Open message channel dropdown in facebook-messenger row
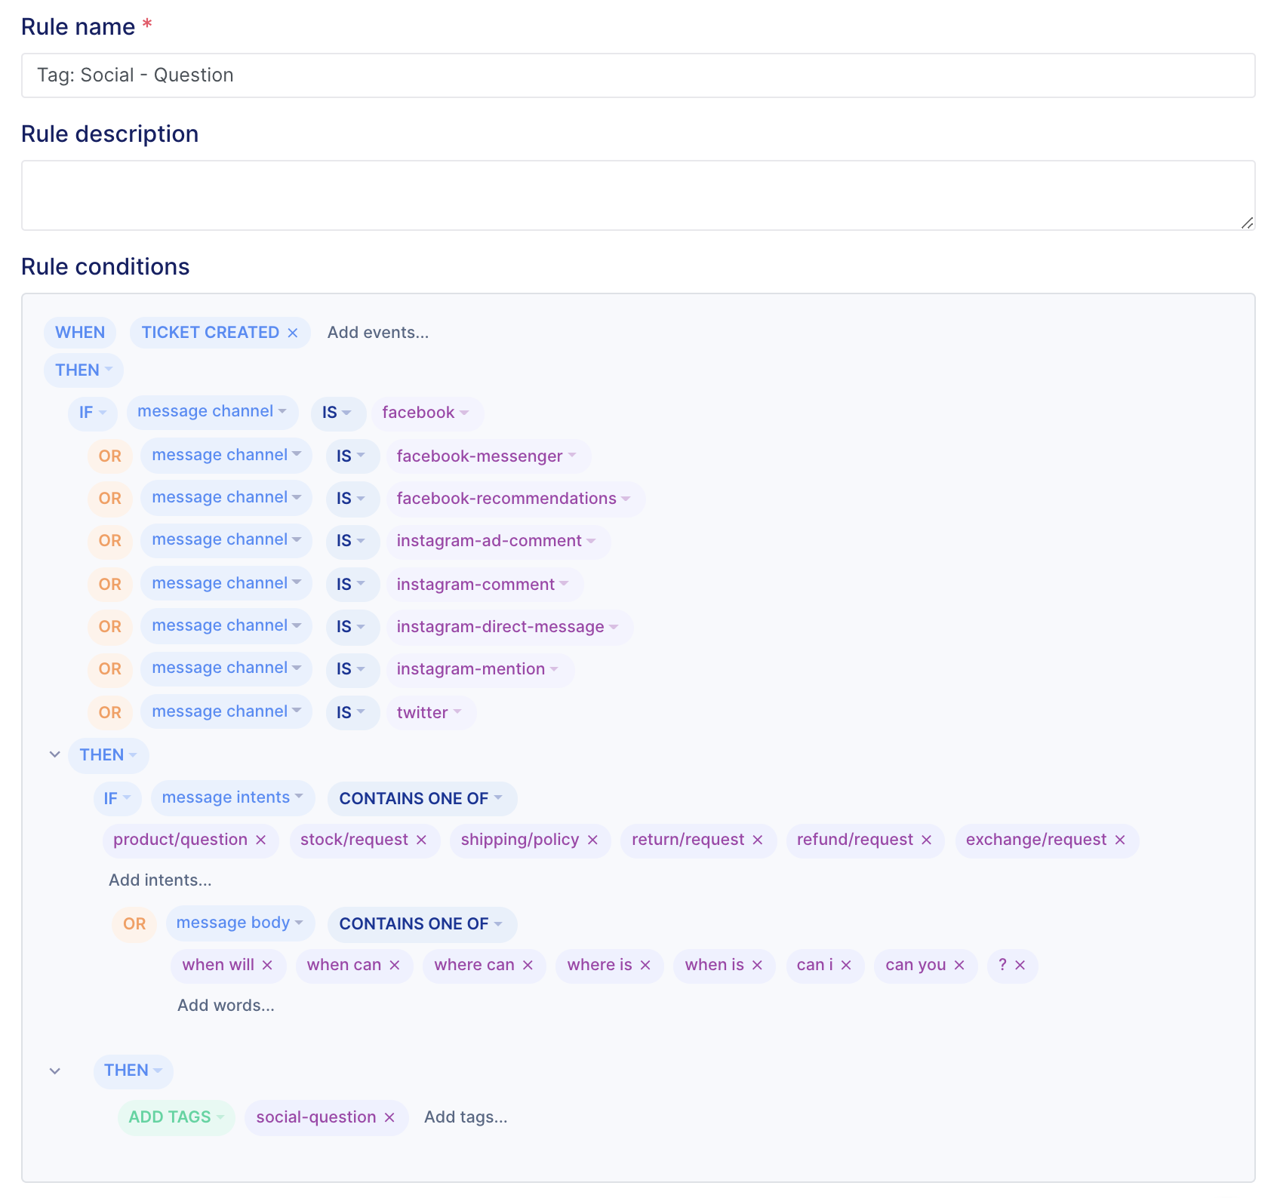Viewport: 1277px width, 1198px height. pyautogui.click(x=226, y=455)
